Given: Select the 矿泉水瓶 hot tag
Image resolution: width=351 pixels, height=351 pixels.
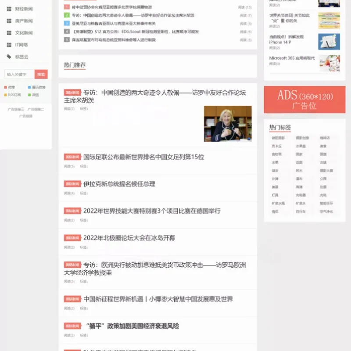Looking at the screenshot, I should 278,204.
